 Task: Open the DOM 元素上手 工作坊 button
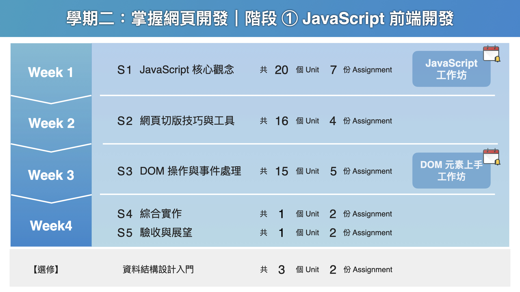(451, 171)
